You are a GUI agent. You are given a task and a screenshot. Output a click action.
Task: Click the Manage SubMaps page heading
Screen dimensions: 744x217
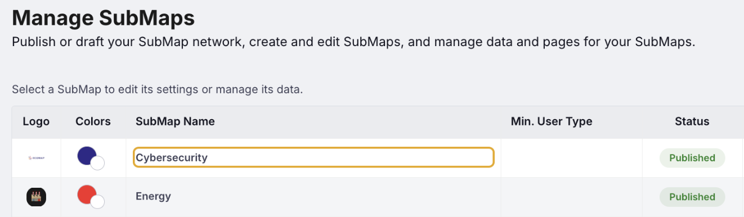click(x=103, y=19)
